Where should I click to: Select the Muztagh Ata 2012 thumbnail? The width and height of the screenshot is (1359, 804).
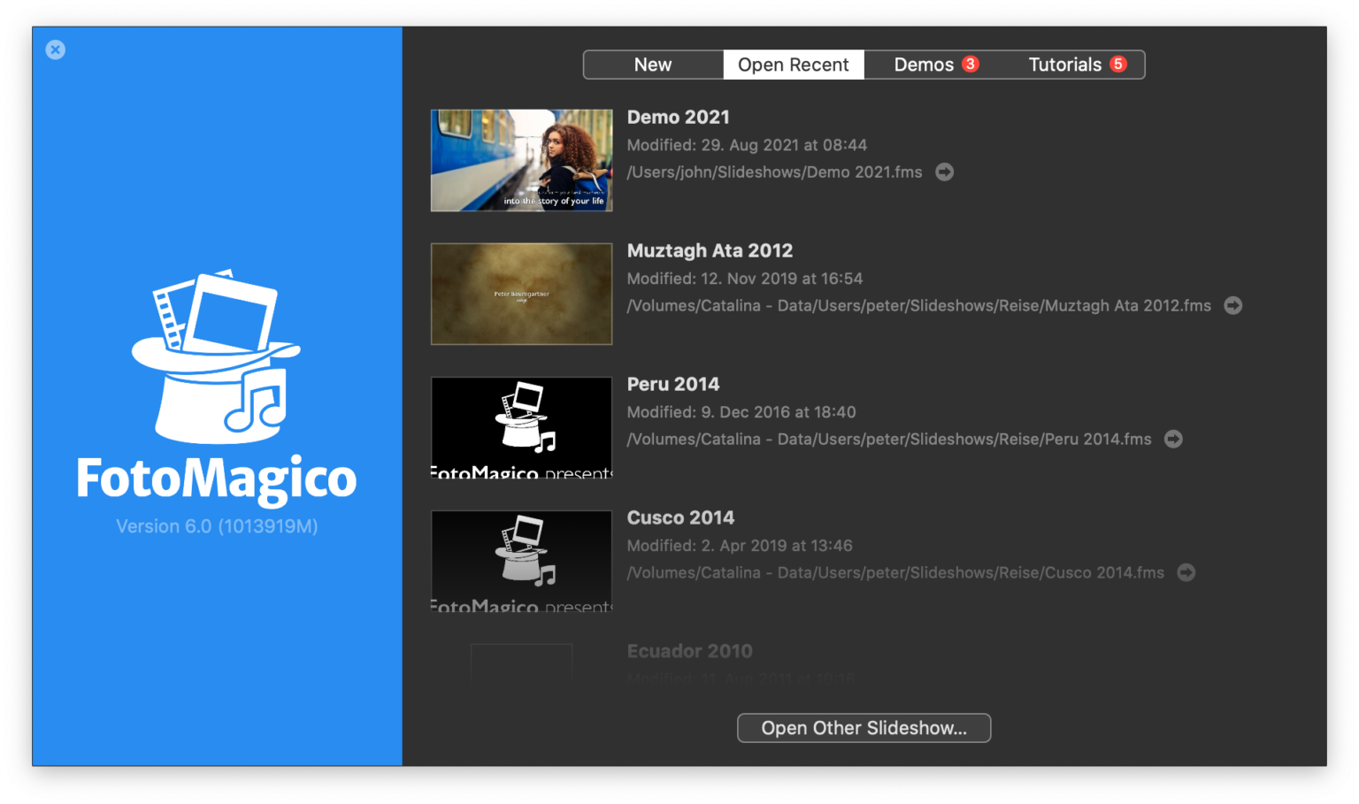click(x=521, y=295)
